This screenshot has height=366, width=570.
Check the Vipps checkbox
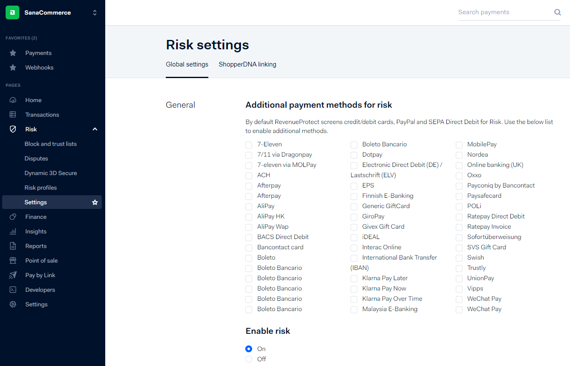(x=459, y=289)
